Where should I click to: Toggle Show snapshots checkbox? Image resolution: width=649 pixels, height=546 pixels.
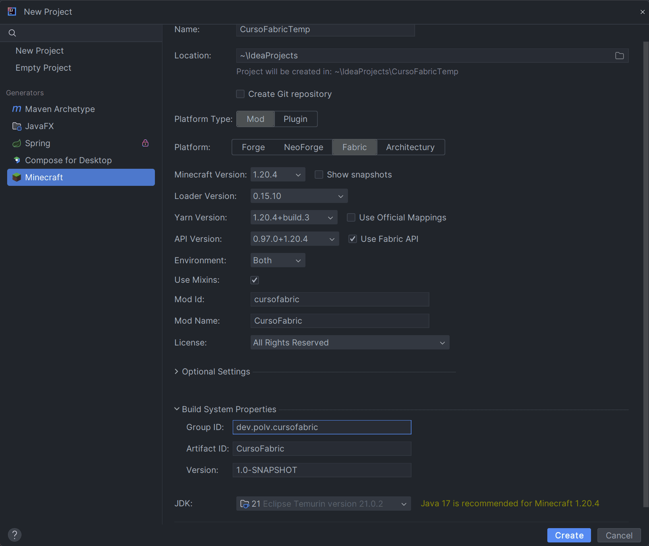pyautogui.click(x=319, y=175)
